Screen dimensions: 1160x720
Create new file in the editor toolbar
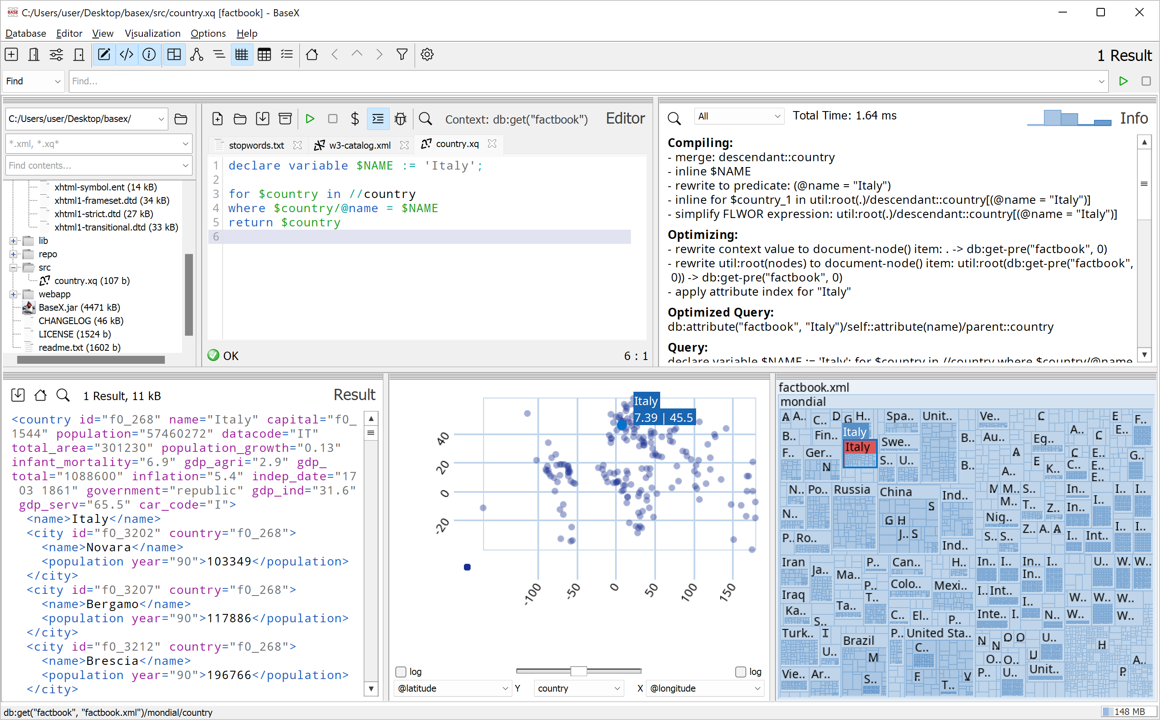click(218, 119)
